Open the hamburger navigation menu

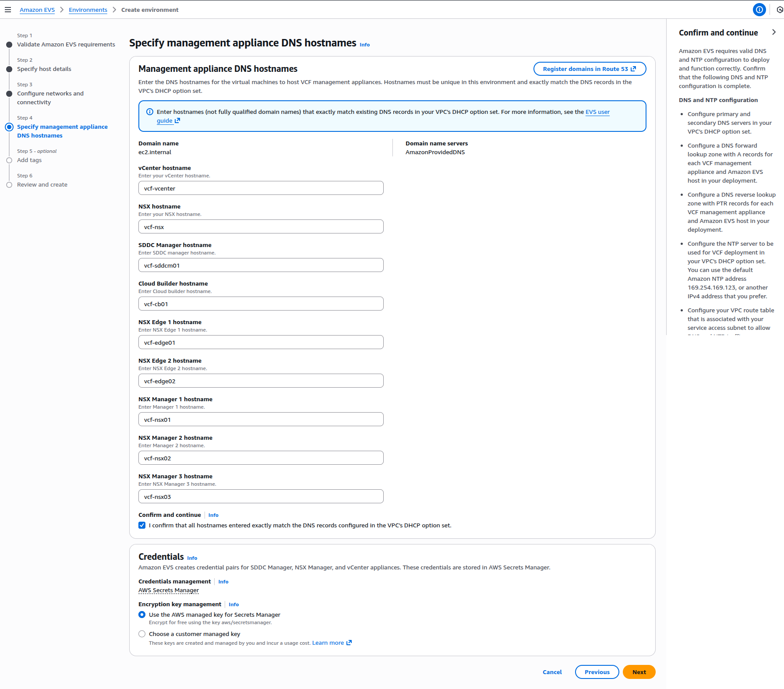click(8, 9)
